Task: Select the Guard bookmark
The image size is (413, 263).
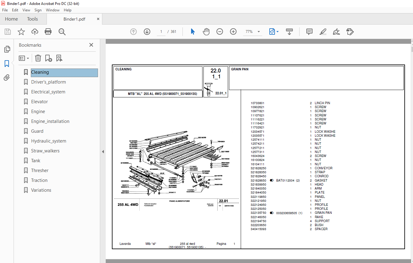Action: tap(37, 131)
